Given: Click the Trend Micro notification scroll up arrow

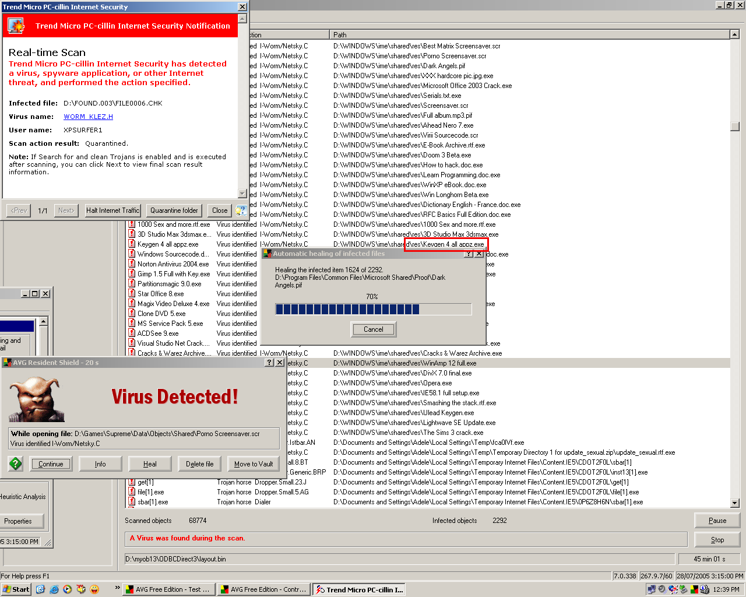Looking at the screenshot, I should click(x=243, y=19).
